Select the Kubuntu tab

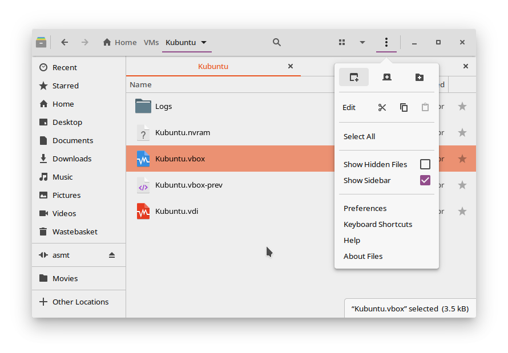(213, 66)
